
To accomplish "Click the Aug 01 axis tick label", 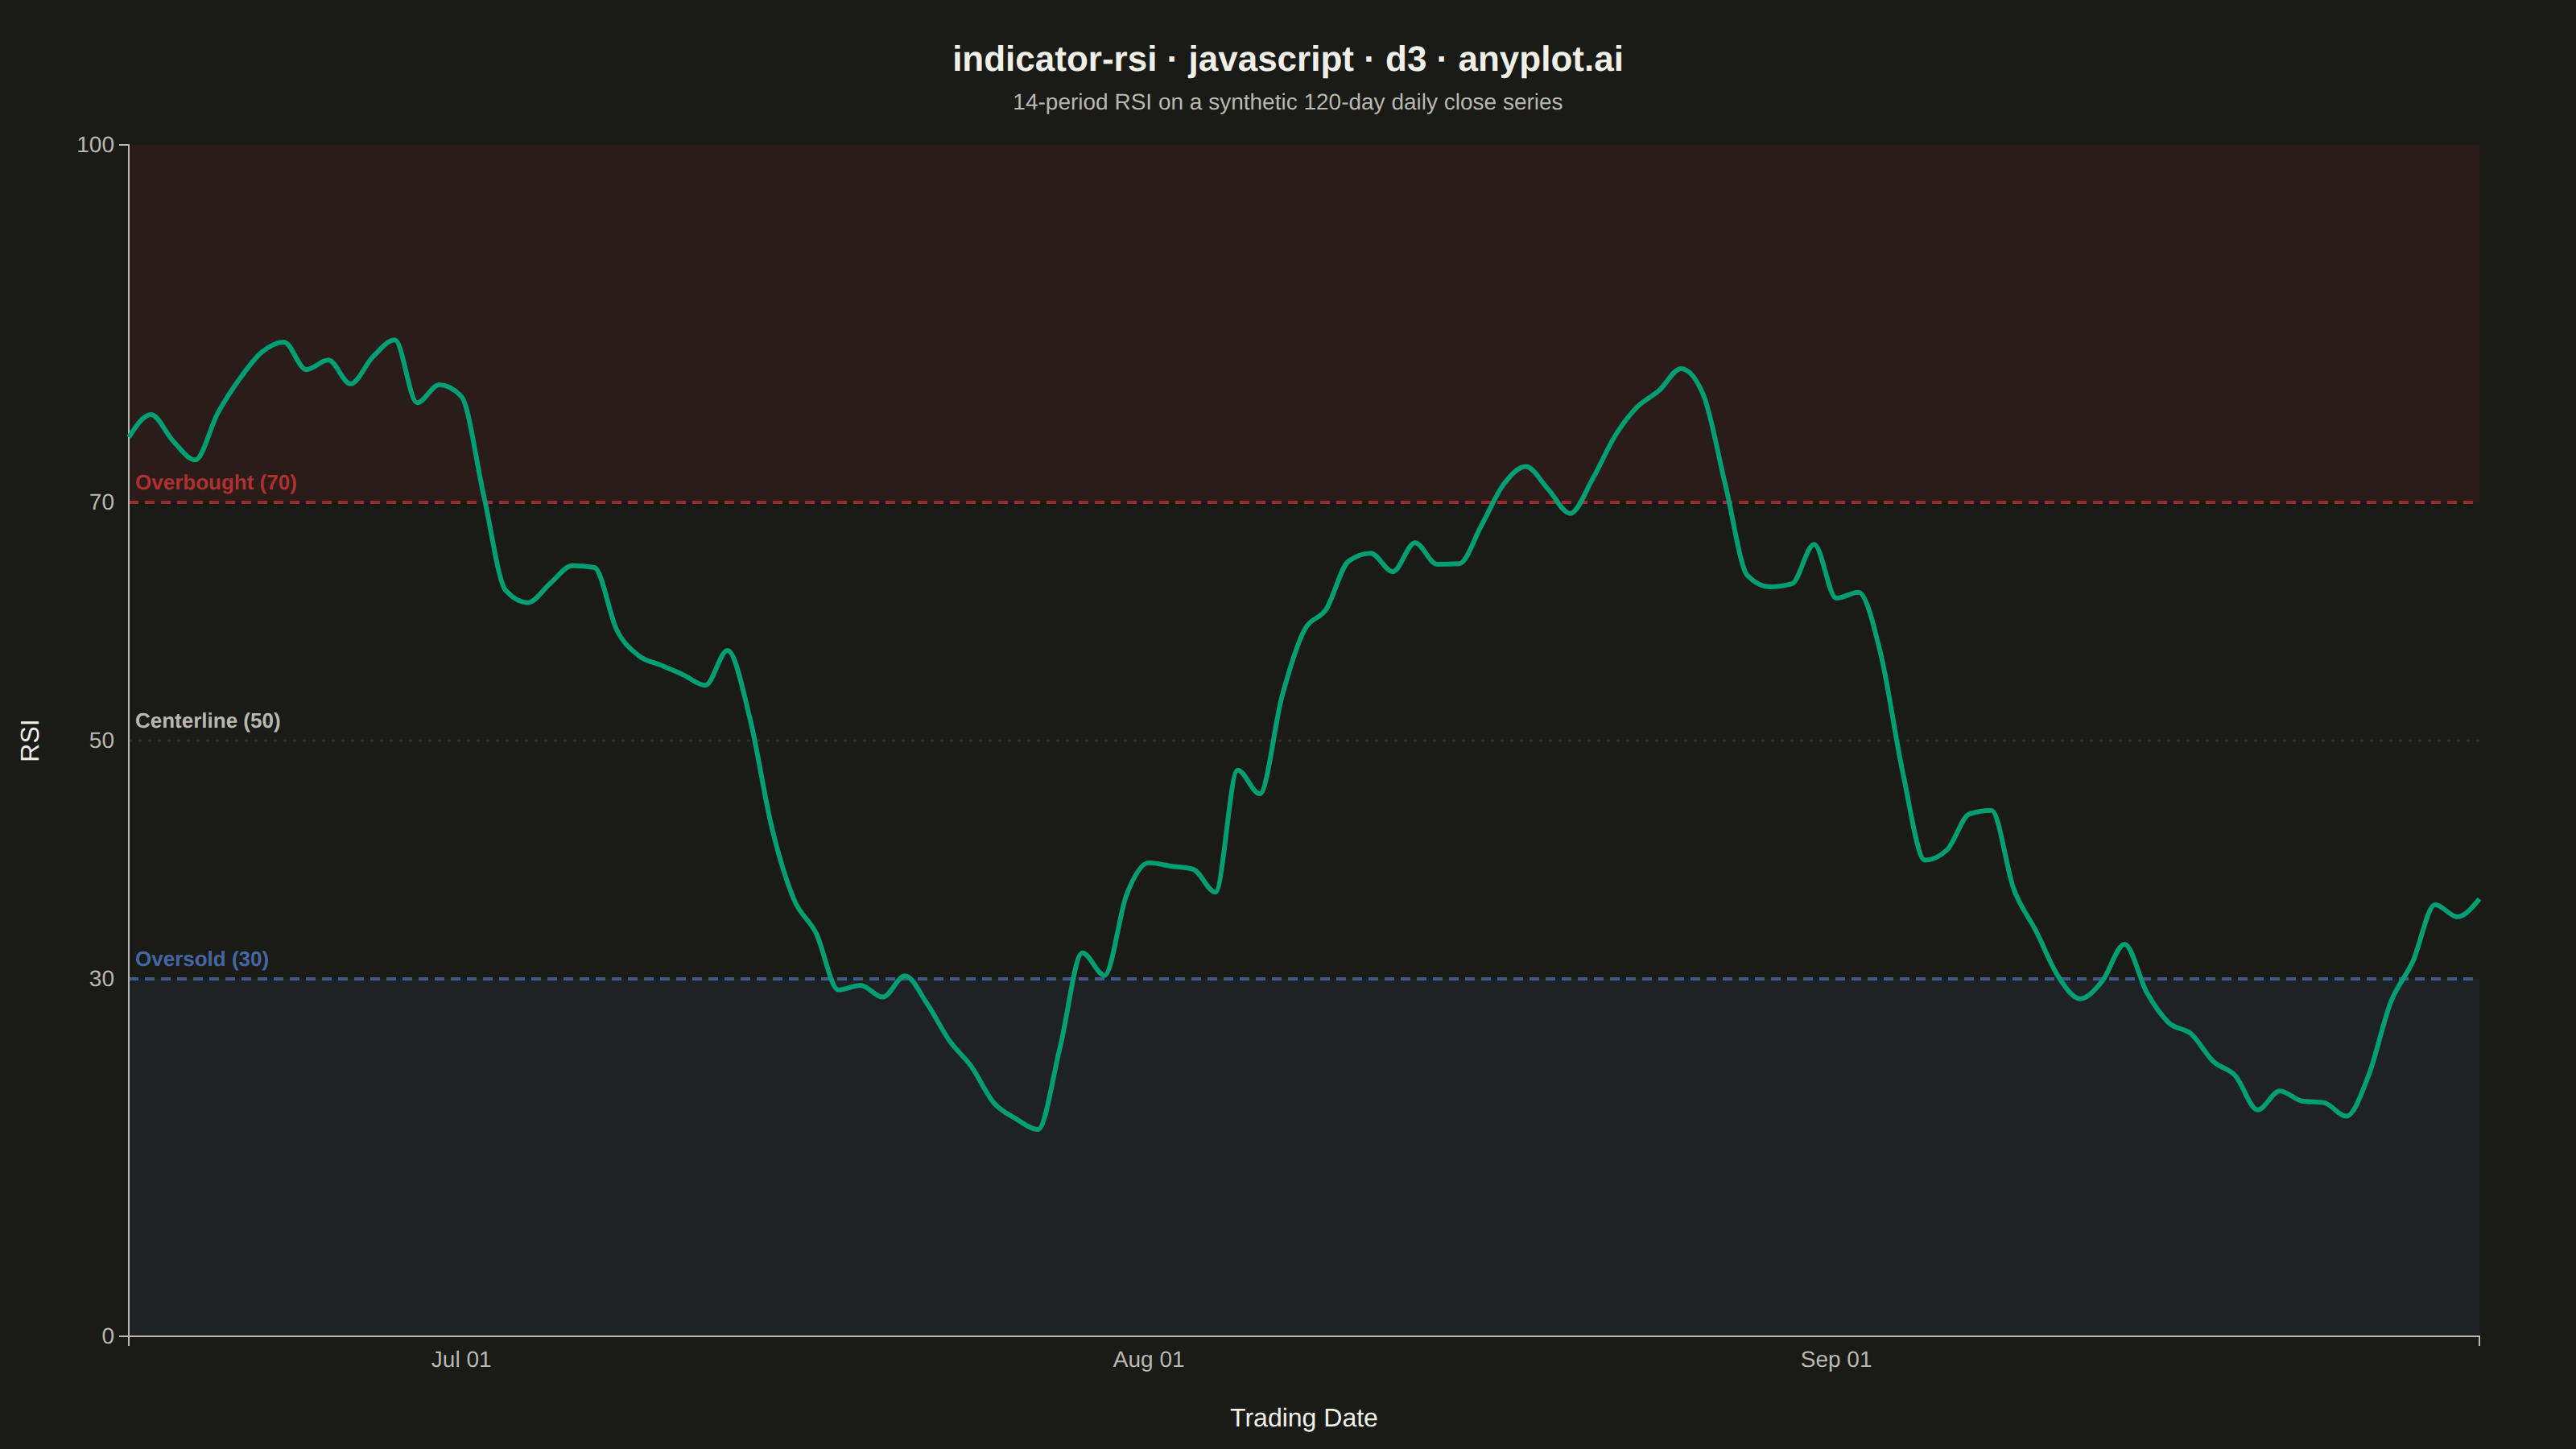I will point(1148,1359).
